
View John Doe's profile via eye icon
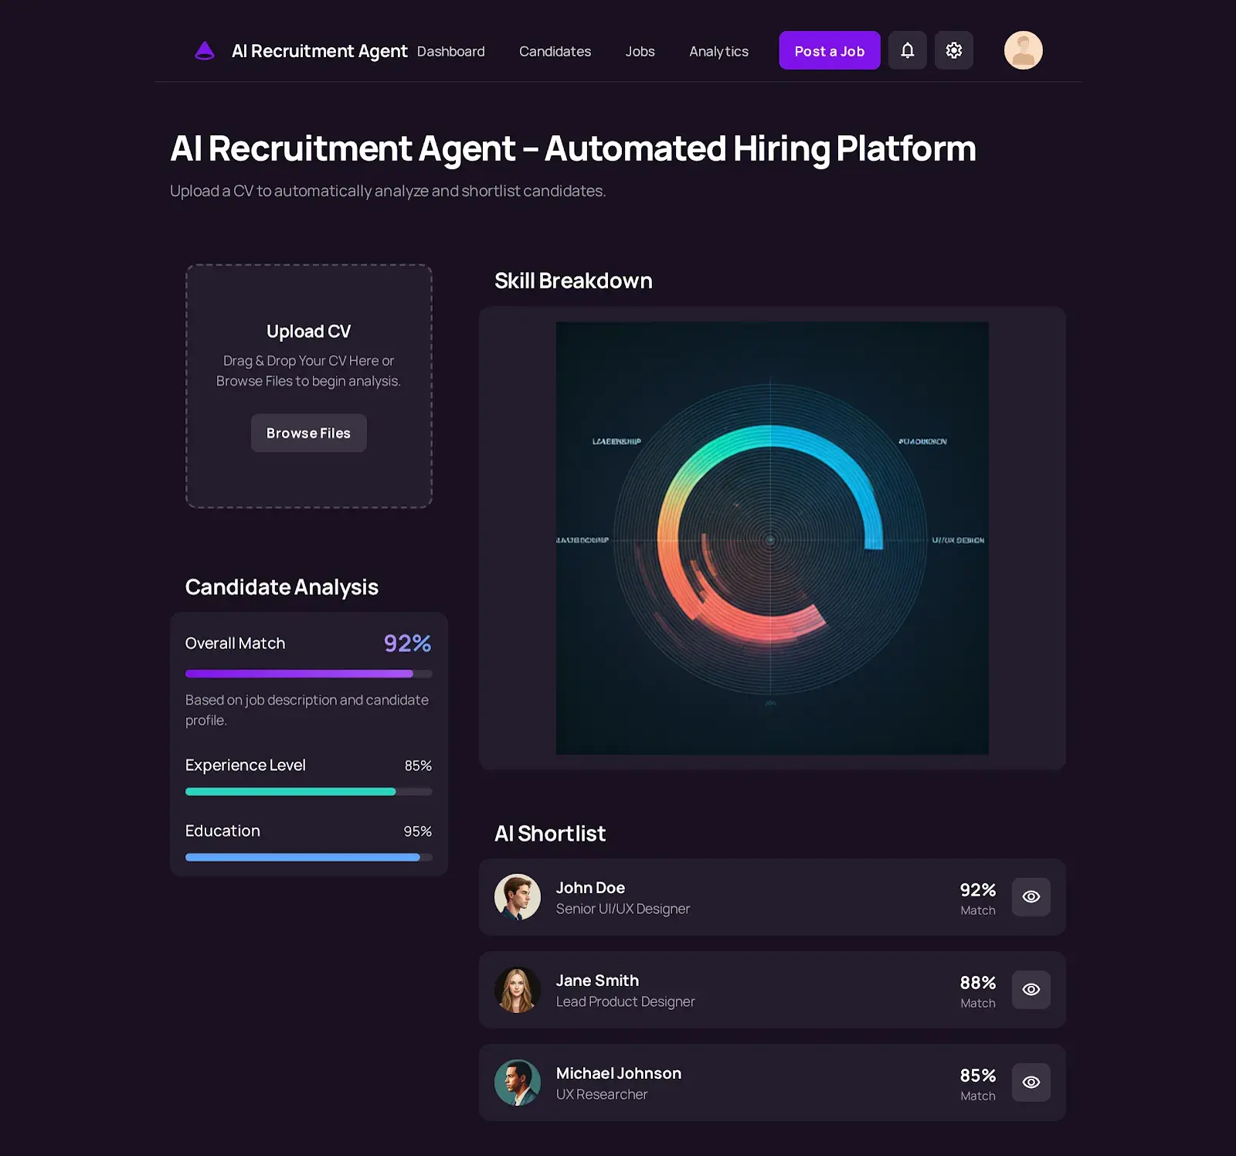(1031, 896)
